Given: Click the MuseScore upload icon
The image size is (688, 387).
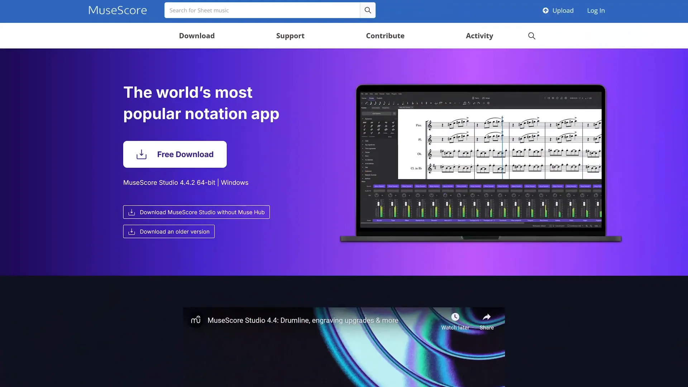Looking at the screenshot, I should 546,10.
